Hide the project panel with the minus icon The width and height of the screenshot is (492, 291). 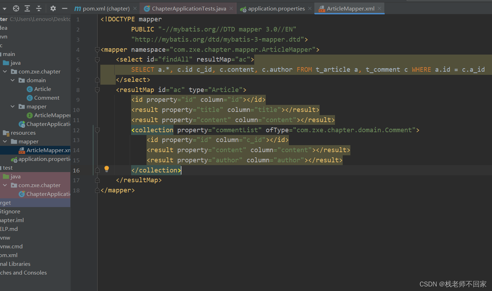tap(64, 8)
